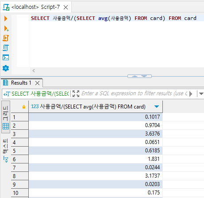204x198 pixels.
Task: Click the read-only lock icon in grid
Action: pyautogui.click(x=24, y=107)
